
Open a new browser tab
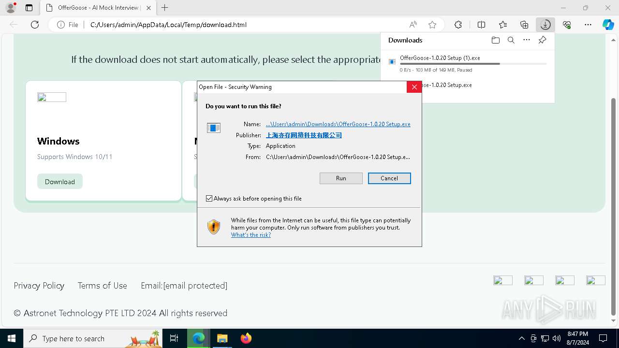165,8
